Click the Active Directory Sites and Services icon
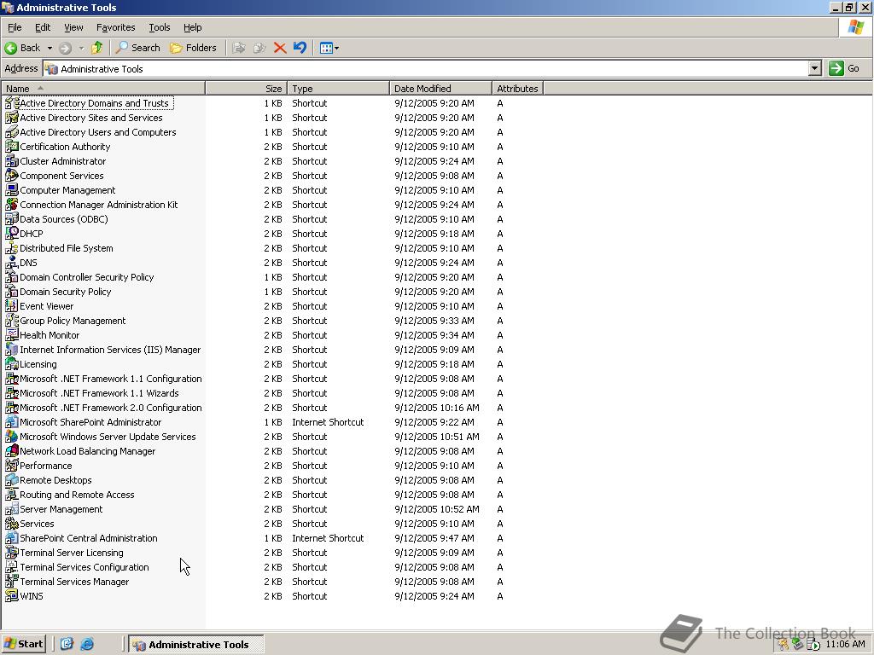This screenshot has width=874, height=655. [x=11, y=118]
